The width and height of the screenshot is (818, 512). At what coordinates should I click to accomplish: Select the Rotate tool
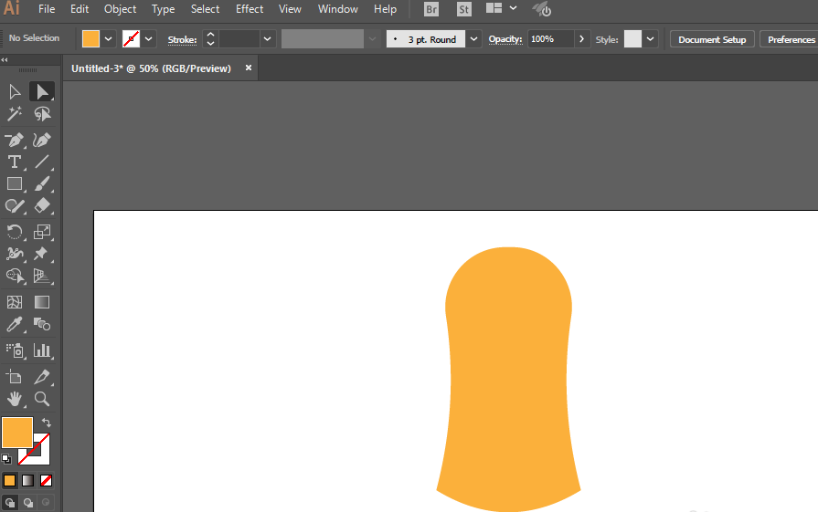pyautogui.click(x=15, y=232)
